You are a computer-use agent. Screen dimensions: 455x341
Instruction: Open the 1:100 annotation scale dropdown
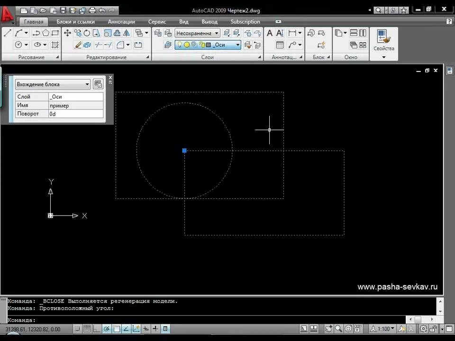point(383,329)
